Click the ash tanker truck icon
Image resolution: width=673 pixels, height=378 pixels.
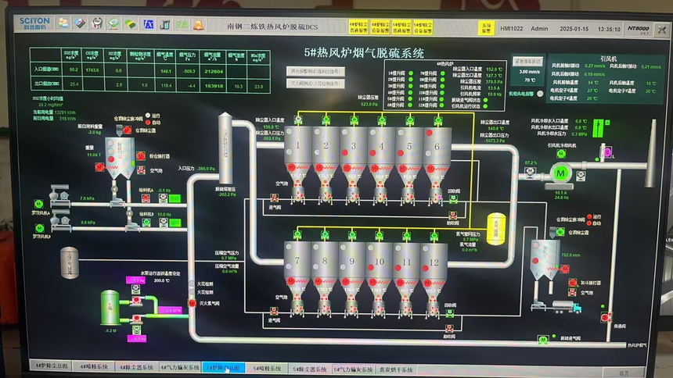(567, 306)
